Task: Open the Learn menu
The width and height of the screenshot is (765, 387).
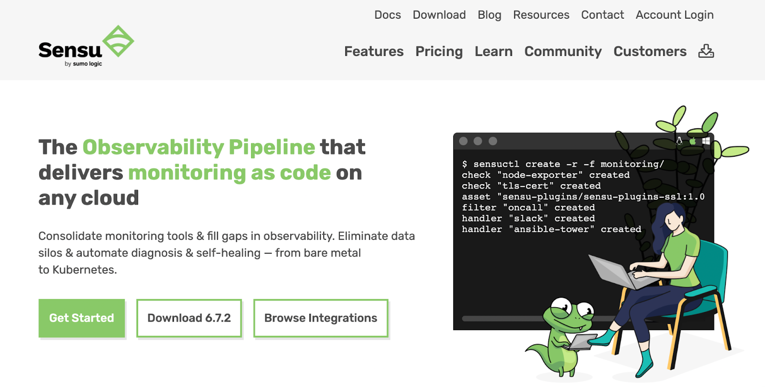Action: [x=493, y=51]
